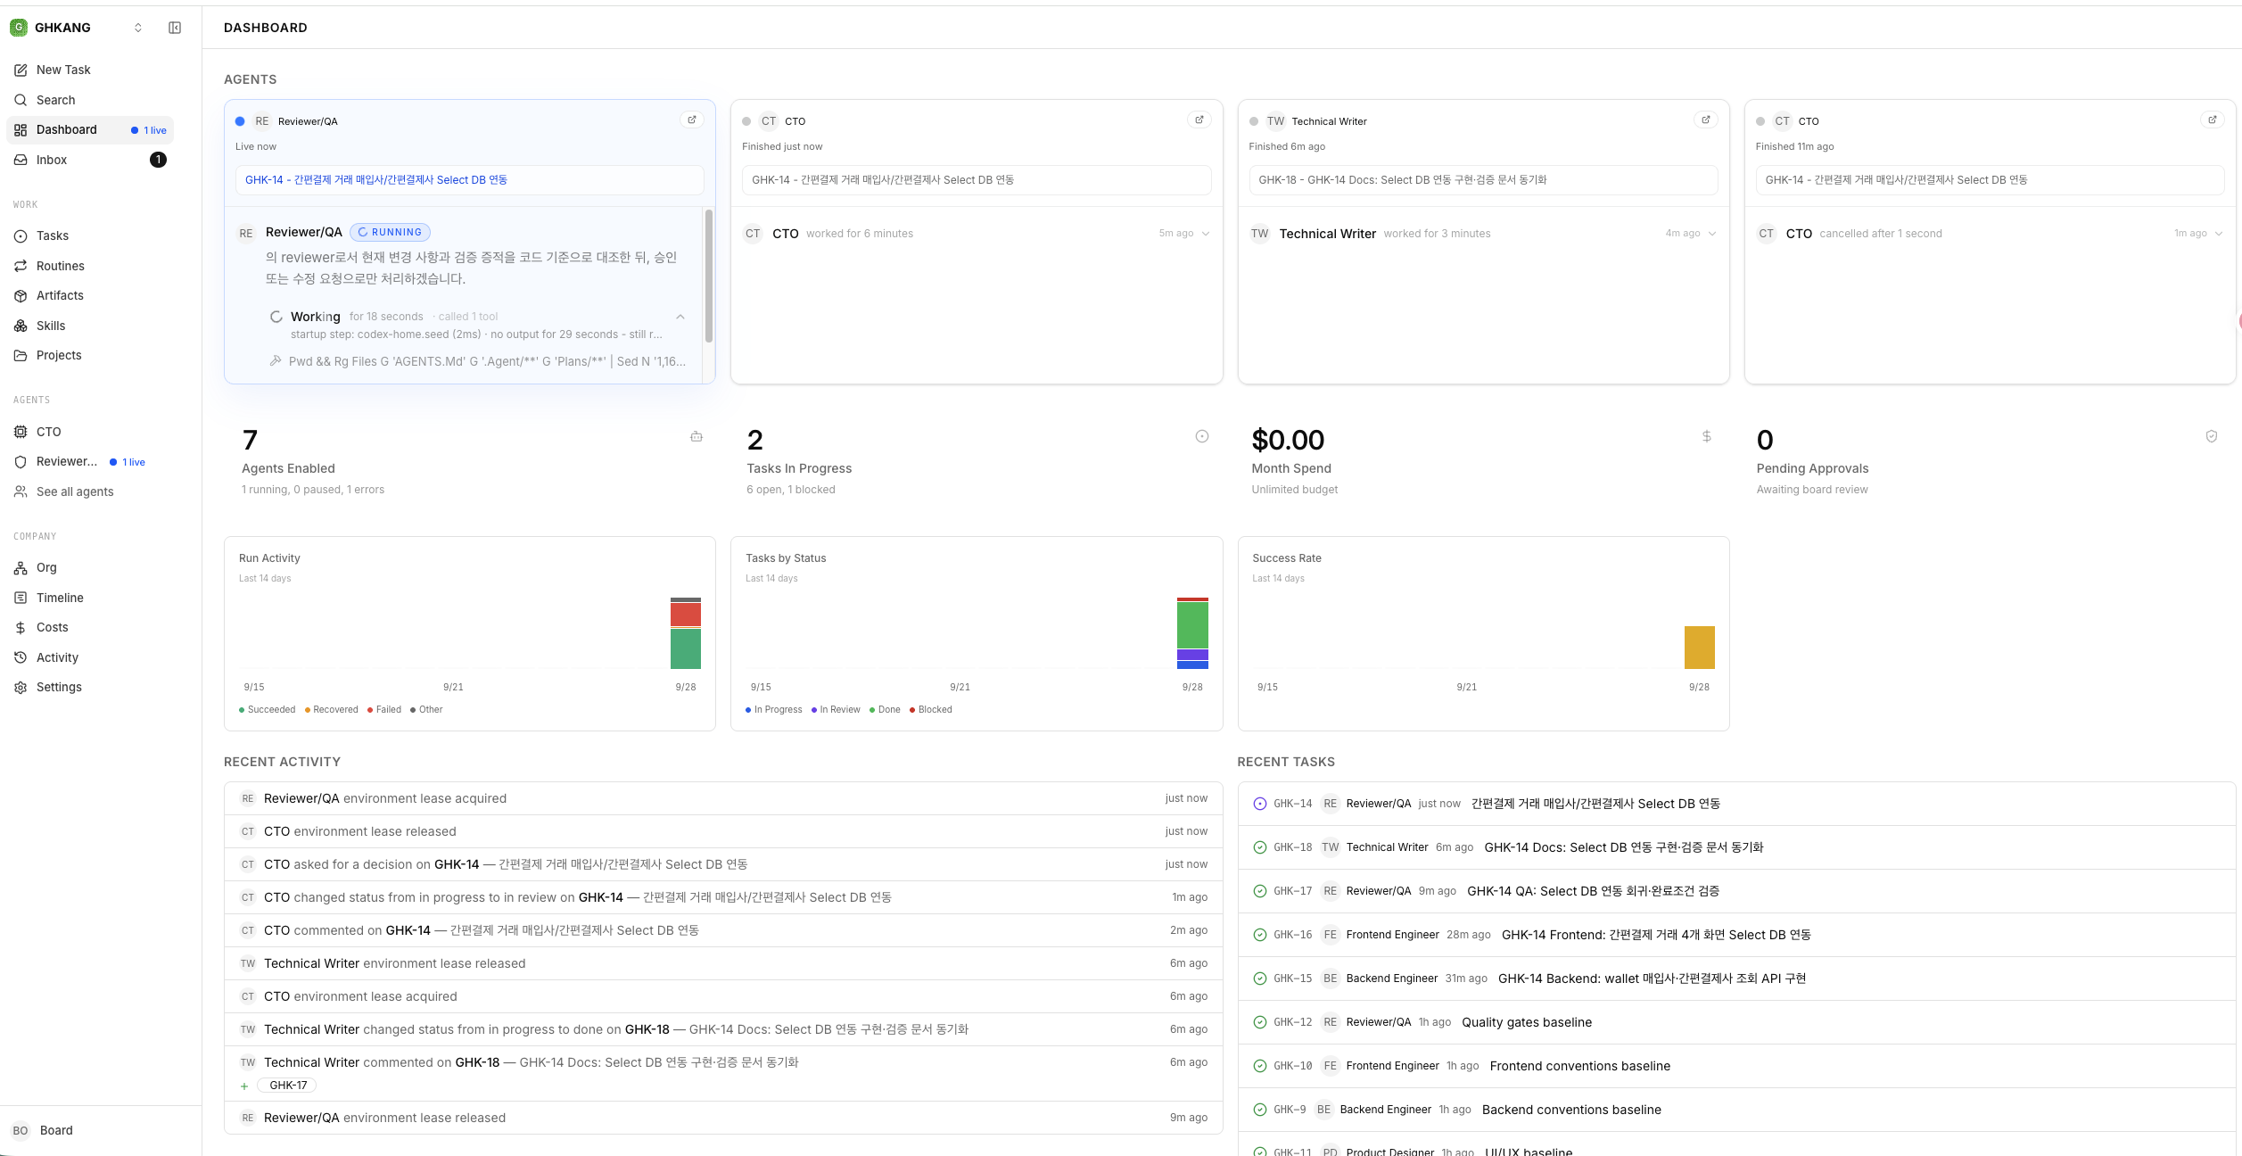Open recent task GHK-16 Frontend Engineer row
This screenshot has width=2242, height=1156.
click(x=1735, y=935)
